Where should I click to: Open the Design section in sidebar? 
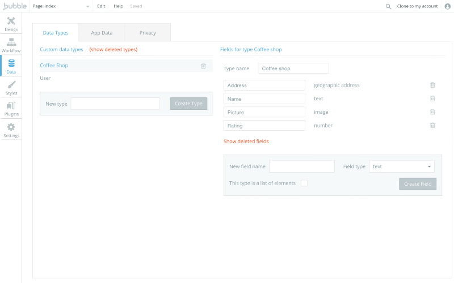(11, 24)
